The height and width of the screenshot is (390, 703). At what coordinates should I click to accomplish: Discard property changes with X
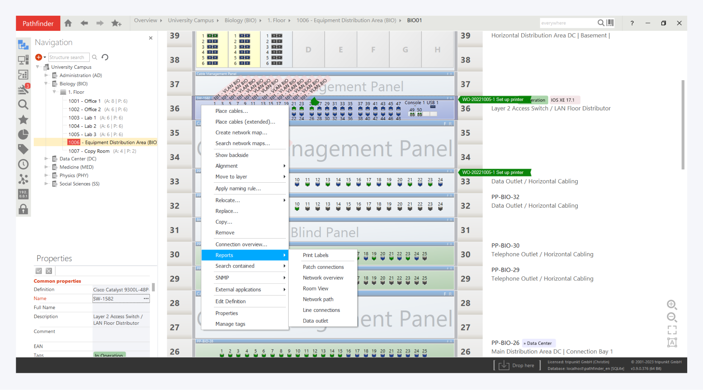point(49,271)
